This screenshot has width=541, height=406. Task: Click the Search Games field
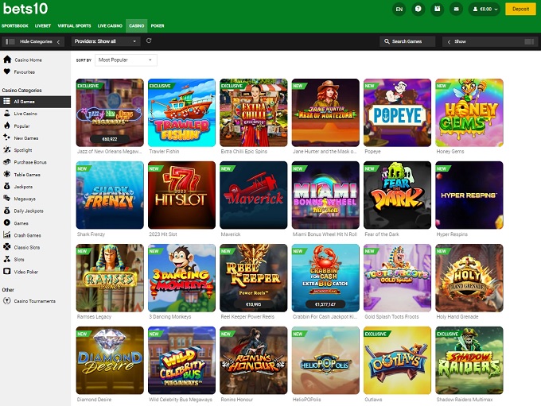[x=407, y=41]
